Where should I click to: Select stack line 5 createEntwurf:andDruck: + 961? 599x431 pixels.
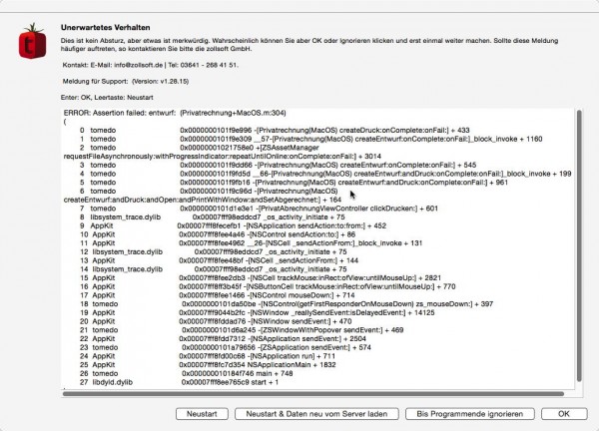[294, 183]
